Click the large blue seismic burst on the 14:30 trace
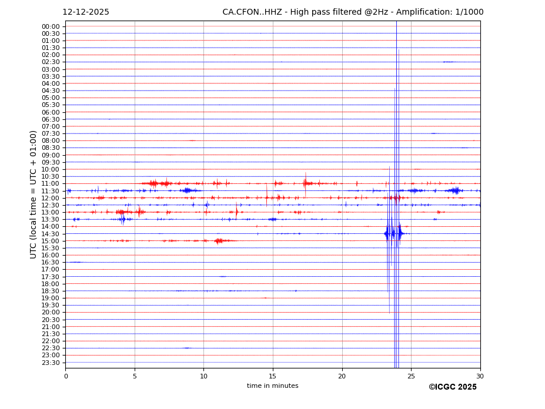The width and height of the screenshot is (545, 409). pos(393,233)
